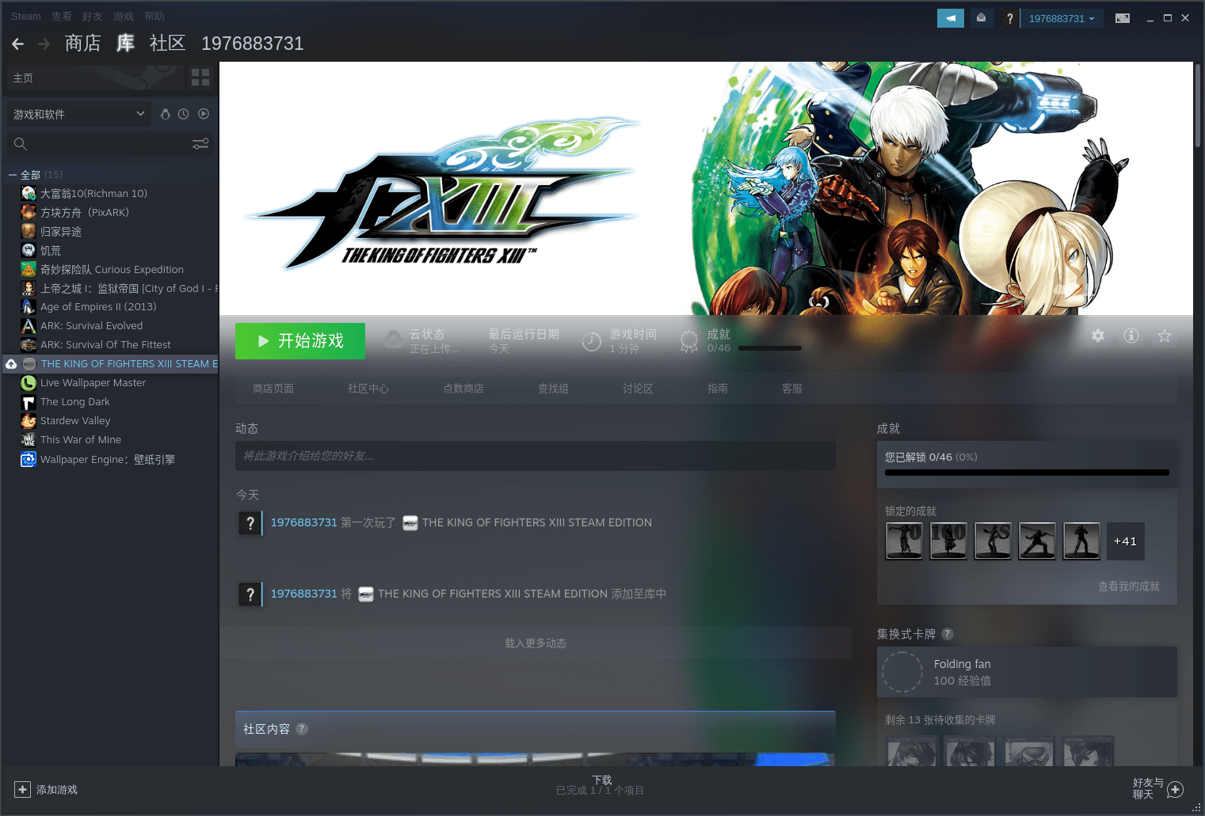Show ready-to-play games icon
This screenshot has width=1205, height=816.
tap(204, 114)
